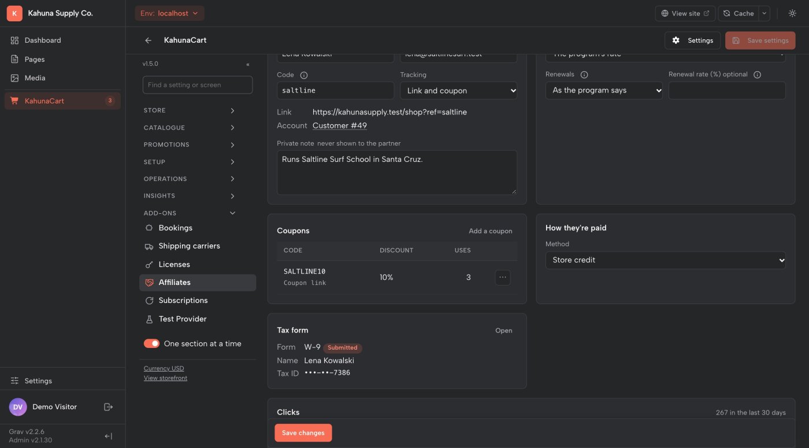Select the Affiliates add-on
The height and width of the screenshot is (448, 809).
click(x=198, y=283)
